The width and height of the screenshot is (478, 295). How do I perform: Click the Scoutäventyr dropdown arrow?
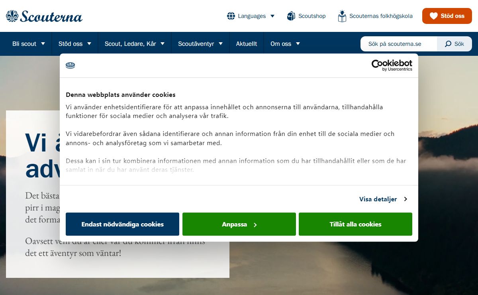pyautogui.click(x=221, y=44)
